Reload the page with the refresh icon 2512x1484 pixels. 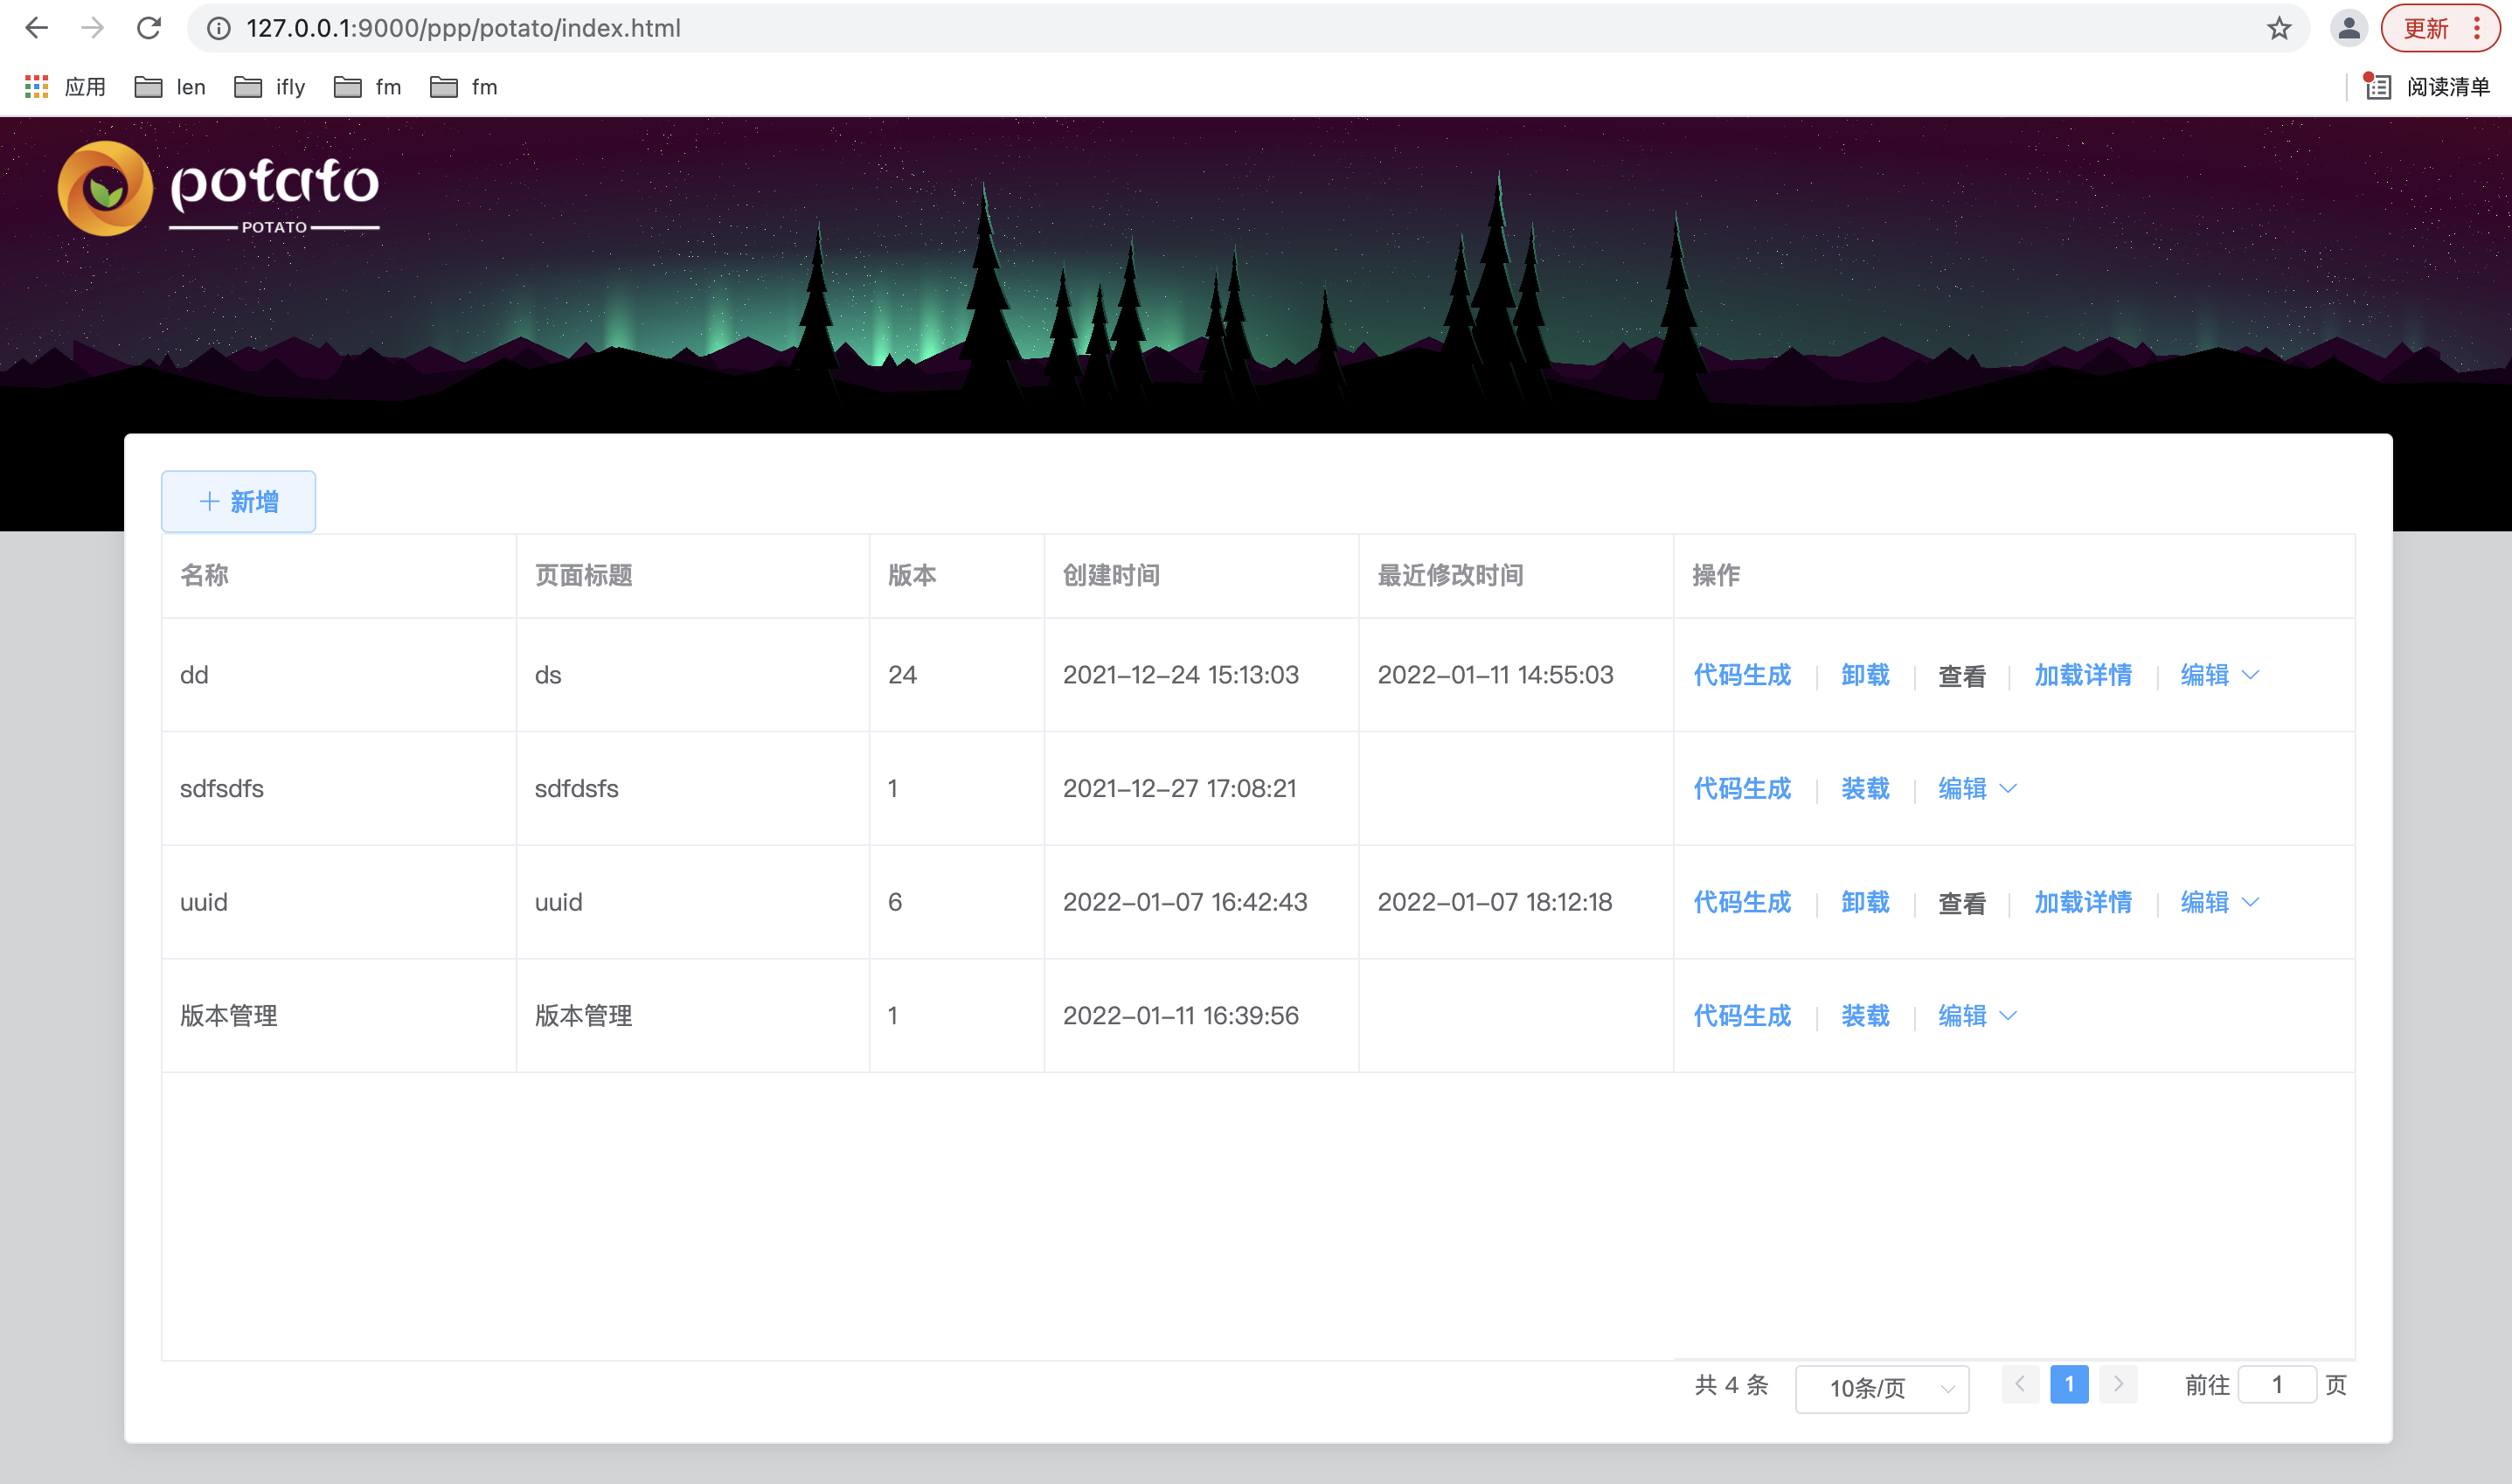pos(149,28)
